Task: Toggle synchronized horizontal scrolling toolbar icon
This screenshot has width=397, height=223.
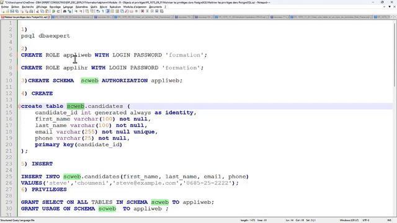Action: [91, 11]
